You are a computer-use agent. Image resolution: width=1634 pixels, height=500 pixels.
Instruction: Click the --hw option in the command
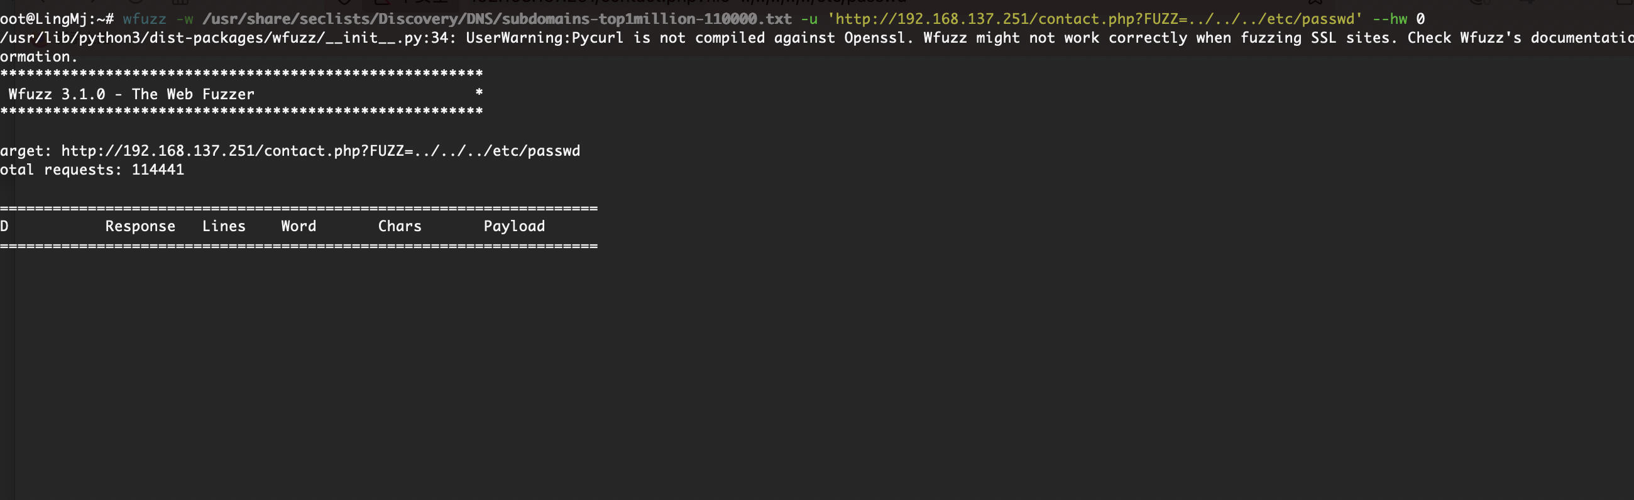click(x=1389, y=19)
